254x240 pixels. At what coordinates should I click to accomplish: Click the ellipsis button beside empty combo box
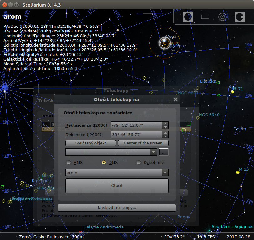(164, 152)
